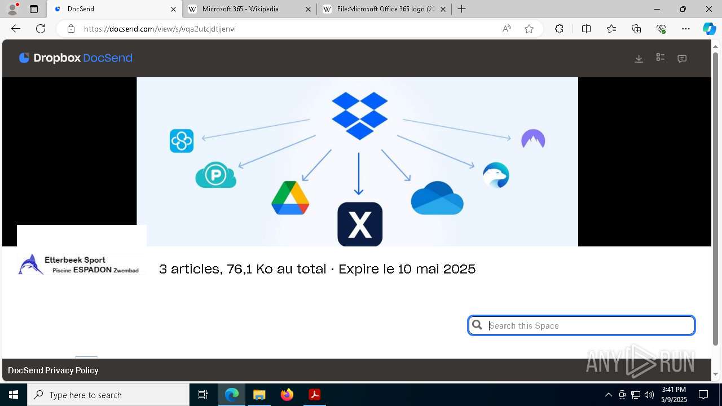Click the browser address bar URL
Screen dimensions: 722x406
point(160,29)
